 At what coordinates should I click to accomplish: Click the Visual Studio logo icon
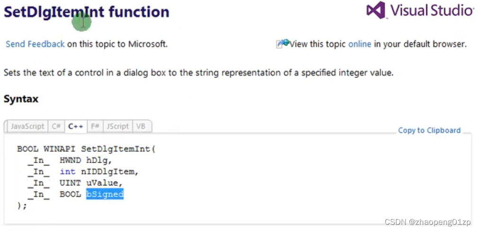[x=375, y=10]
